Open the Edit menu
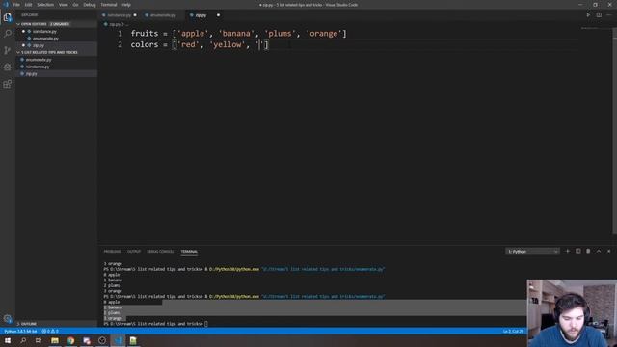 coord(28,5)
